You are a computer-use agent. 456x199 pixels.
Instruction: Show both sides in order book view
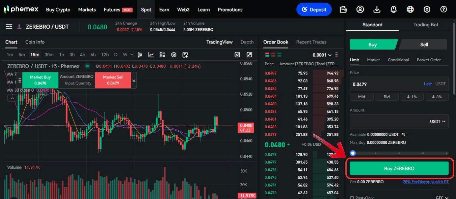coord(267,55)
